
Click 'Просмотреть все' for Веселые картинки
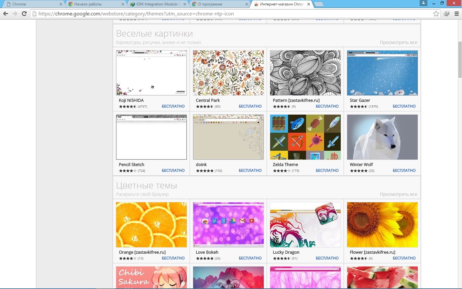coord(398,42)
